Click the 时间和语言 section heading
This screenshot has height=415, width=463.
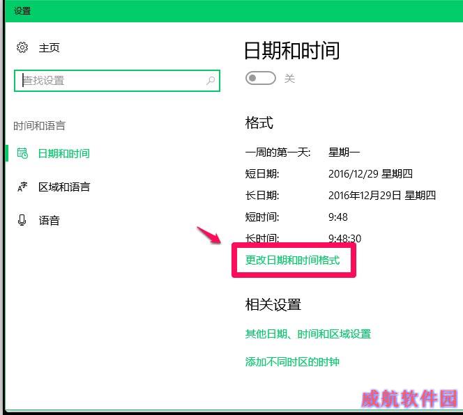pyautogui.click(x=39, y=125)
